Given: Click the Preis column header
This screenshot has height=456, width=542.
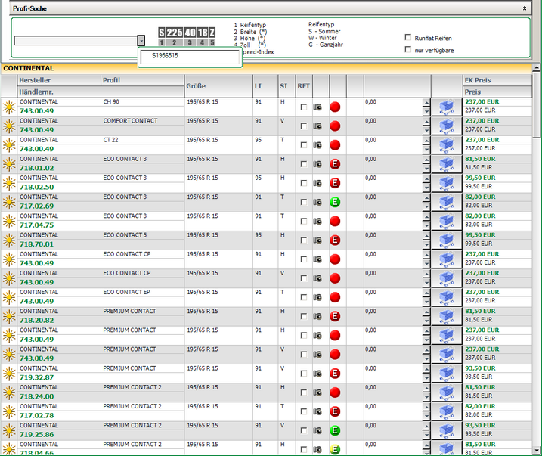Looking at the screenshot, I should (497, 92).
